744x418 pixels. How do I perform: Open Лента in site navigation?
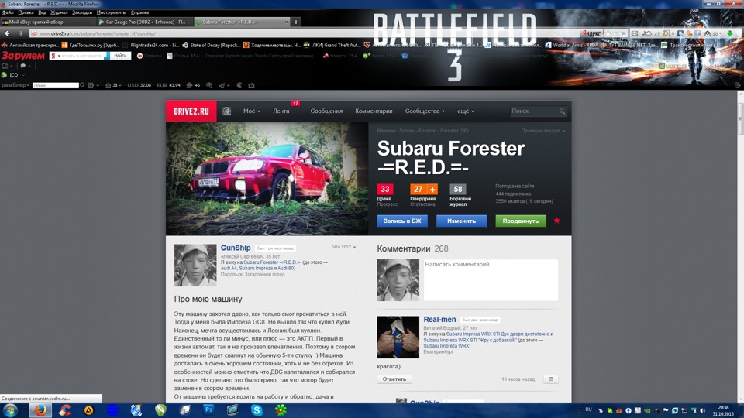pyautogui.click(x=281, y=111)
